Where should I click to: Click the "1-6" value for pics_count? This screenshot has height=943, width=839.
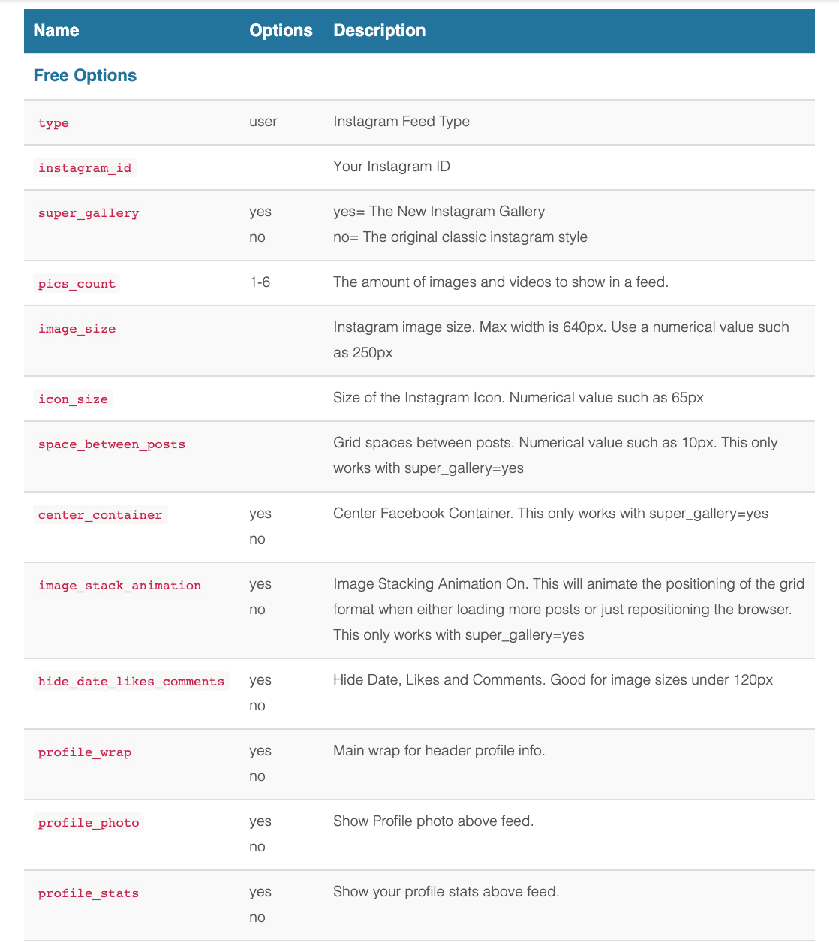point(260,282)
